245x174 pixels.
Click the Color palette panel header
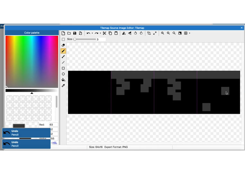pos(32,33)
